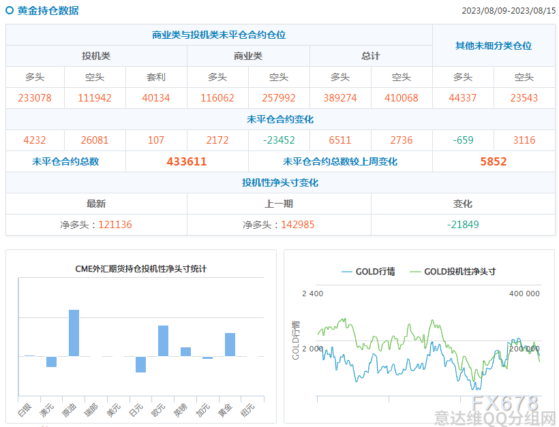
Task: Select change value 107
Action: (x=156, y=140)
